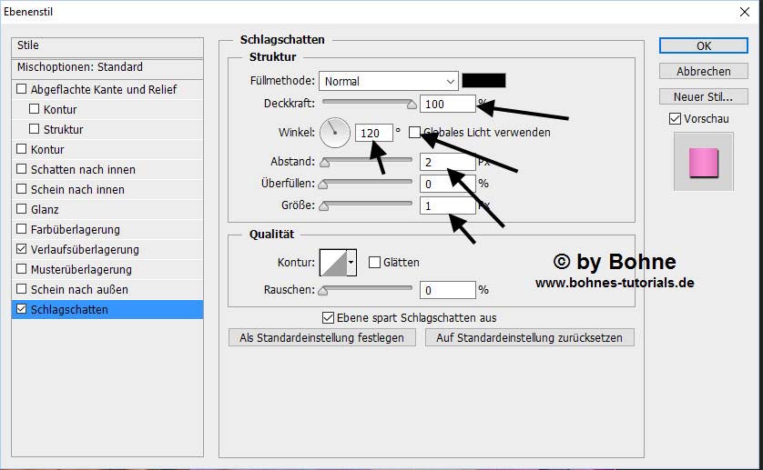Expand the Kontur contour picker arrow
Viewport: 763px width, 470px height.
(351, 262)
